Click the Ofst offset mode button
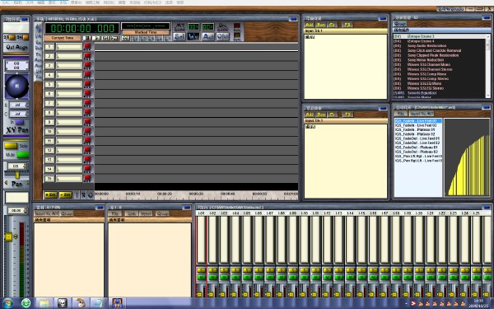Viewport: 494px width, 309px height. click(x=222, y=36)
